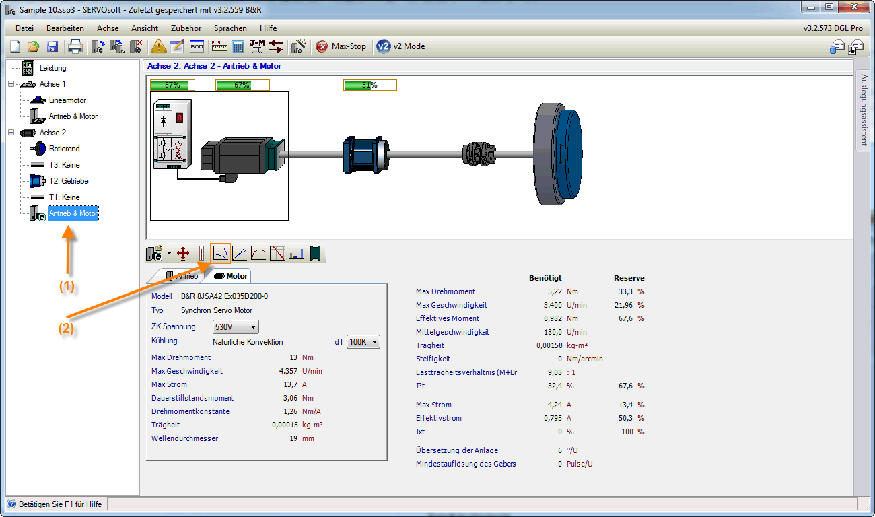
Task: Open the Ansicht menu
Action: (x=145, y=28)
